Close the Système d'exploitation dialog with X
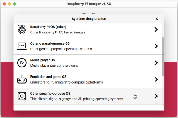The height and width of the screenshot is (118, 178). tap(157, 19)
